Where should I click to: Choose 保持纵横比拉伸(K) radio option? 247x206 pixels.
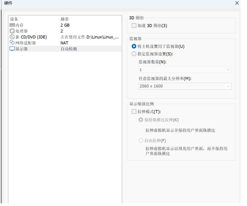pos(141,120)
